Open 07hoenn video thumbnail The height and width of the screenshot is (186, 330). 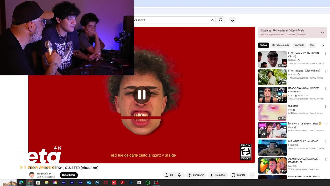(272, 112)
